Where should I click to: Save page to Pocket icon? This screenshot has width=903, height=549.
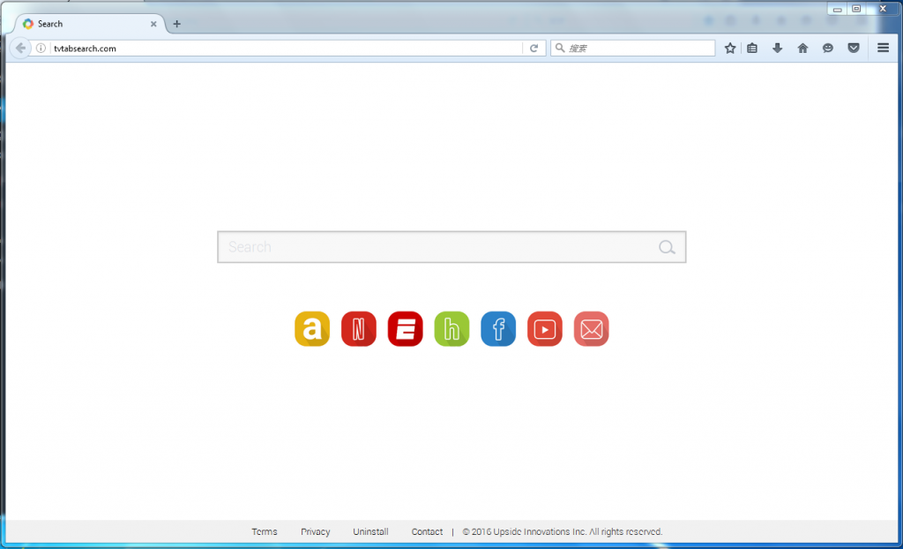(854, 49)
